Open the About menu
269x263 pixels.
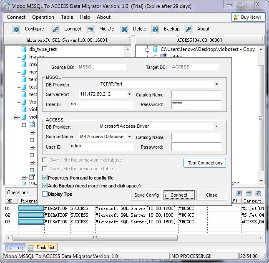tap(103, 17)
